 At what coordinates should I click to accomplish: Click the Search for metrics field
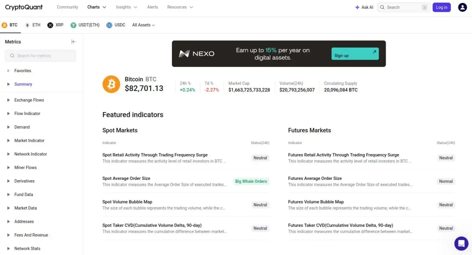pos(40,56)
